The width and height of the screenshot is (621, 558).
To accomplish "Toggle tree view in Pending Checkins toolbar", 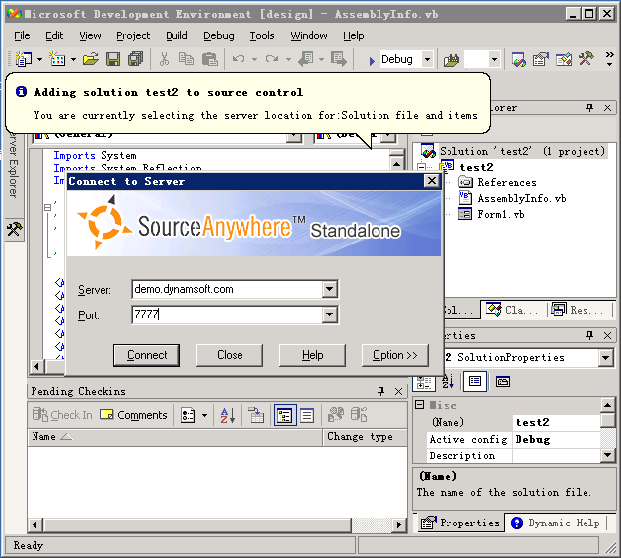I will tap(283, 415).
